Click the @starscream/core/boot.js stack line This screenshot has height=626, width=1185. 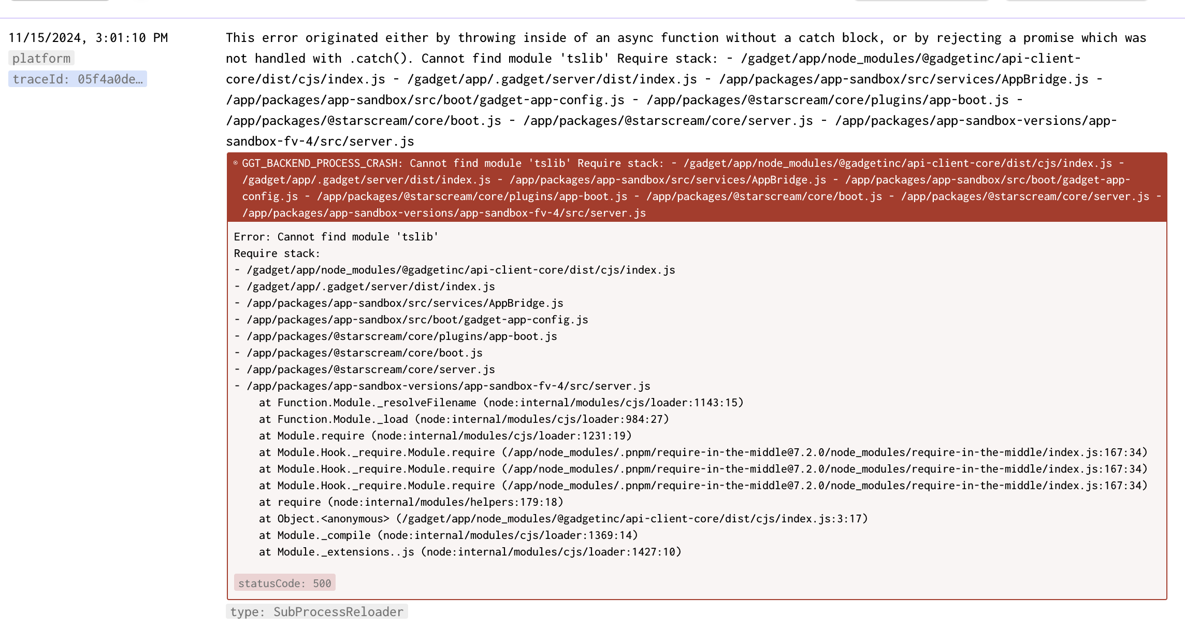[364, 352]
